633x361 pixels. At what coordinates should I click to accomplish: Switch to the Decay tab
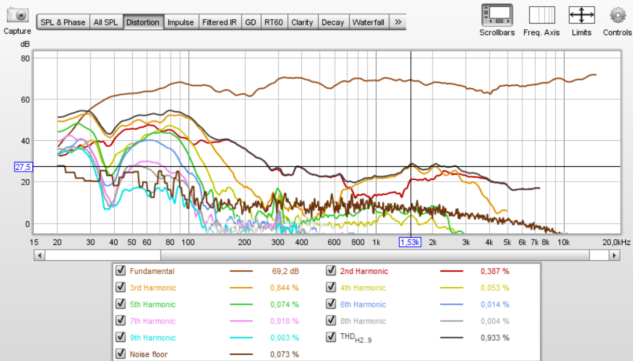tap(333, 22)
